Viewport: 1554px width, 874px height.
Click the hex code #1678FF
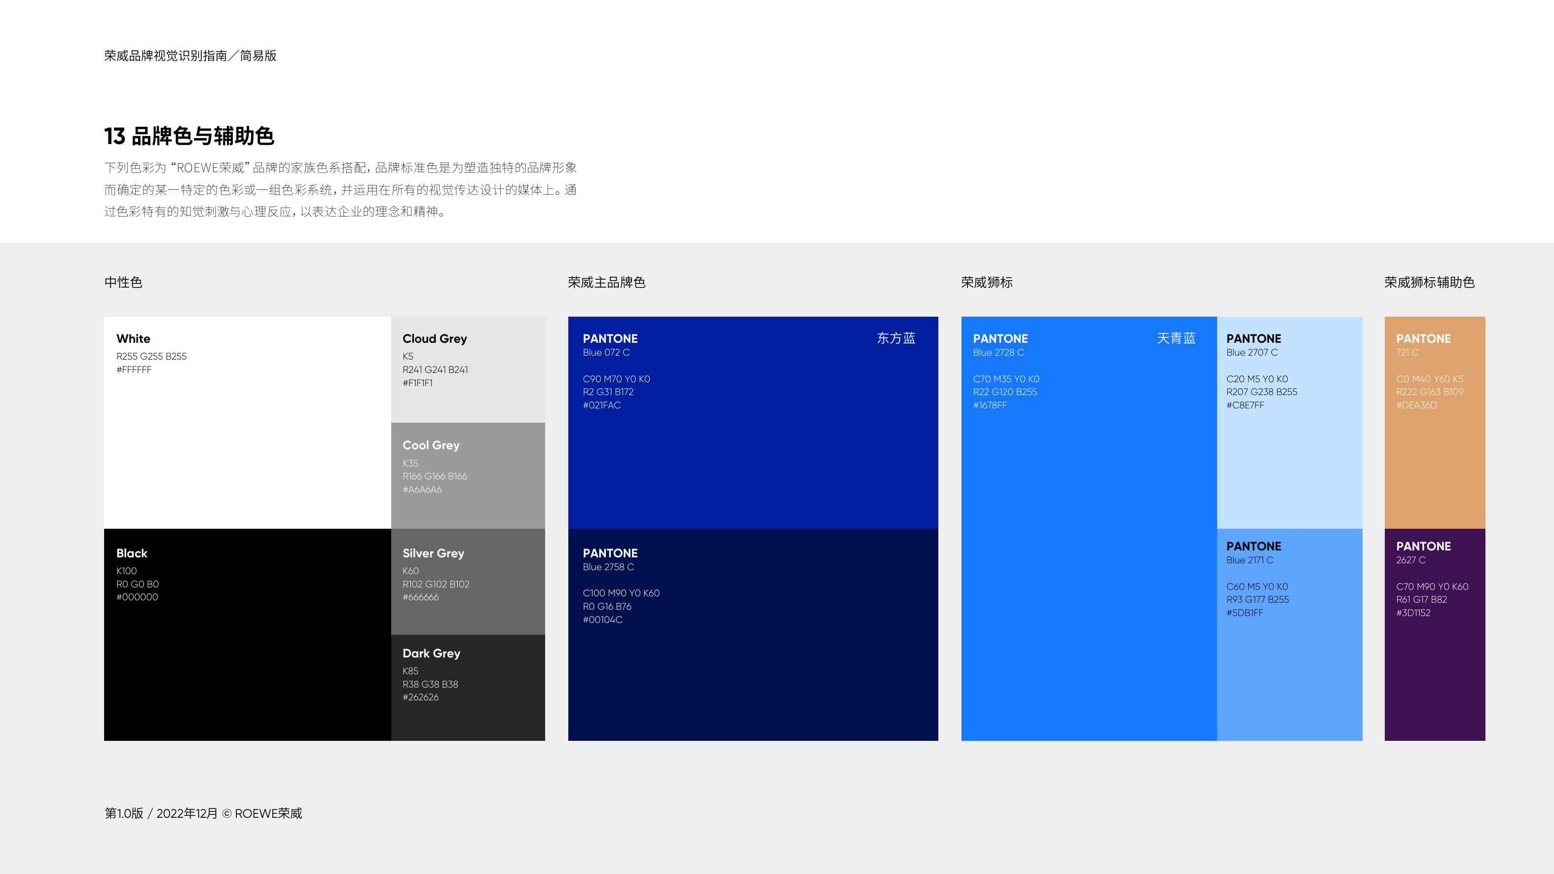click(x=989, y=405)
